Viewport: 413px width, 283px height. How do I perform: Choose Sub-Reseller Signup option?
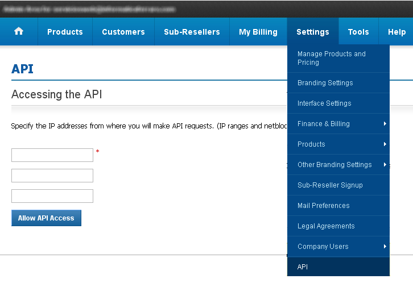coord(338,185)
